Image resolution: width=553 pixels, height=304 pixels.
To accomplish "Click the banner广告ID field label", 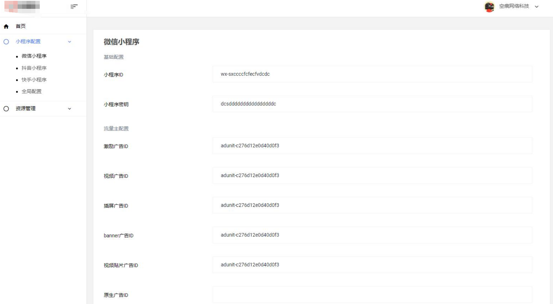I will point(119,236).
